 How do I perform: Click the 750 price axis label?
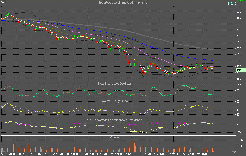click(239, 30)
